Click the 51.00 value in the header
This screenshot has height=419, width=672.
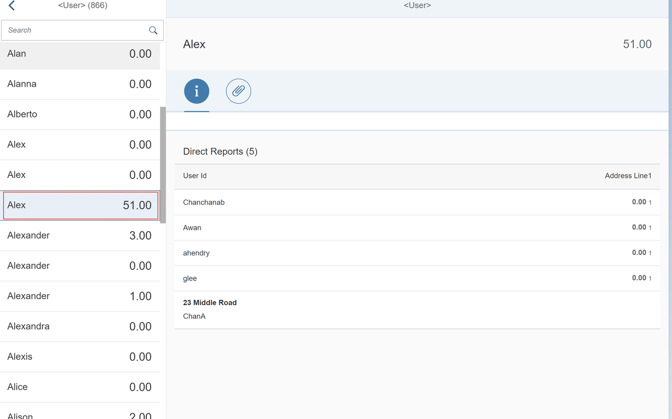coord(637,45)
